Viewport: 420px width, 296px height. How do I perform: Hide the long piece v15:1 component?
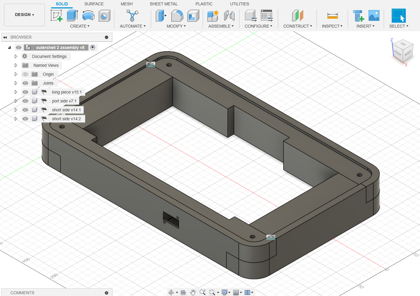point(26,92)
